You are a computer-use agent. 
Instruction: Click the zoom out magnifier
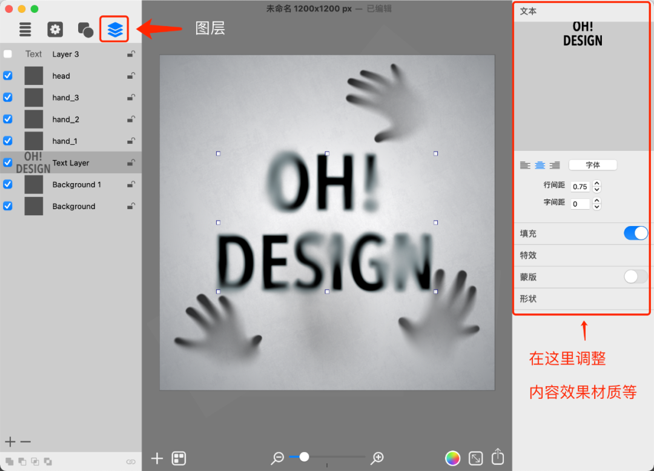278,458
